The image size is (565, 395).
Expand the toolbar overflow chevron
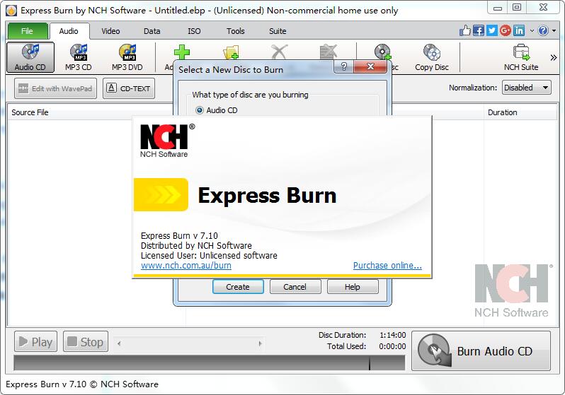coord(553,58)
